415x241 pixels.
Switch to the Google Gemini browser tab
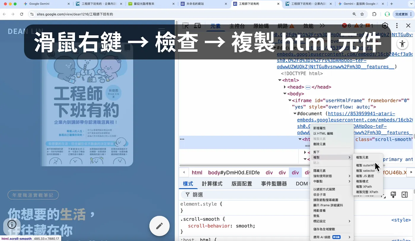46,4
